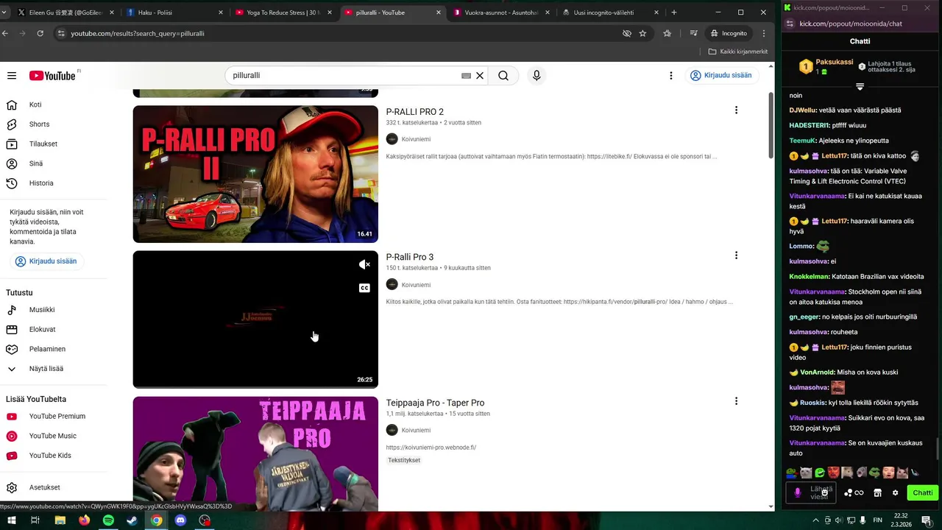Viewport: 942px width, 530px height.
Task: Click the Incognito profile chip
Action: (x=729, y=33)
